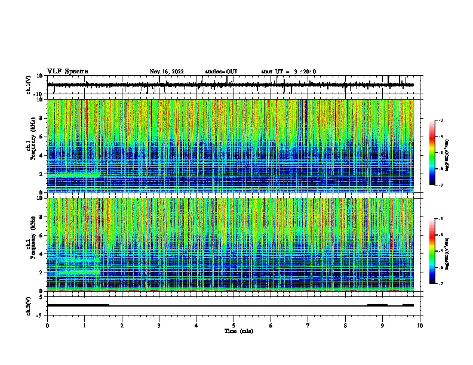Image resolution: width=473 pixels, height=365 pixels.
Task: Click the ch.1 color scale bar
Action: point(432,153)
